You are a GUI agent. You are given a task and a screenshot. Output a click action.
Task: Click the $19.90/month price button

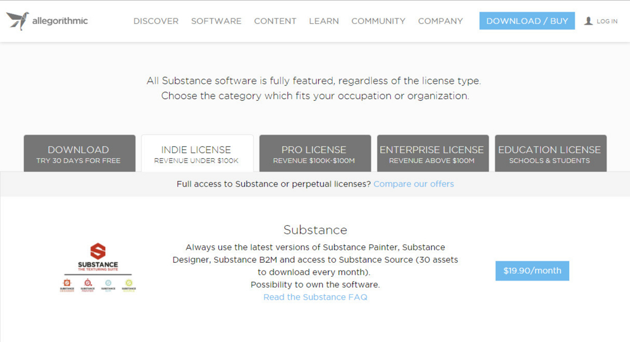(x=532, y=271)
